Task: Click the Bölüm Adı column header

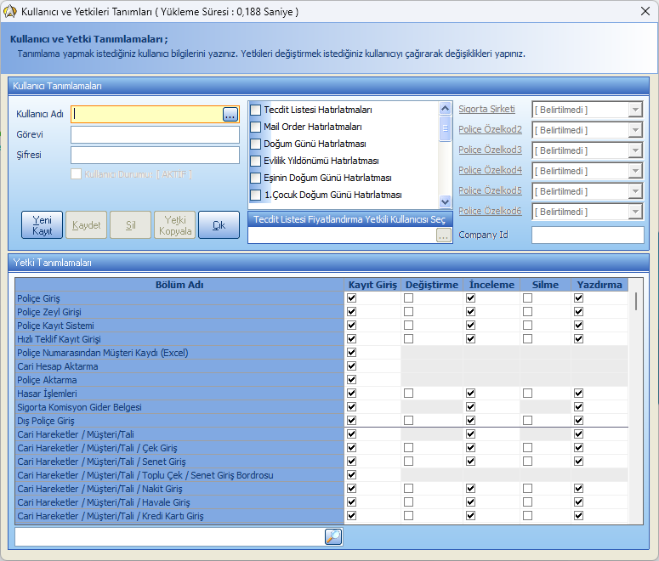Action: click(x=179, y=285)
